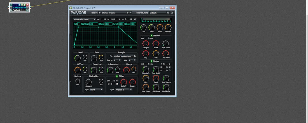Click the Low EQ knob
This screenshot has width=308, height=123.
pyautogui.click(x=144, y=27)
